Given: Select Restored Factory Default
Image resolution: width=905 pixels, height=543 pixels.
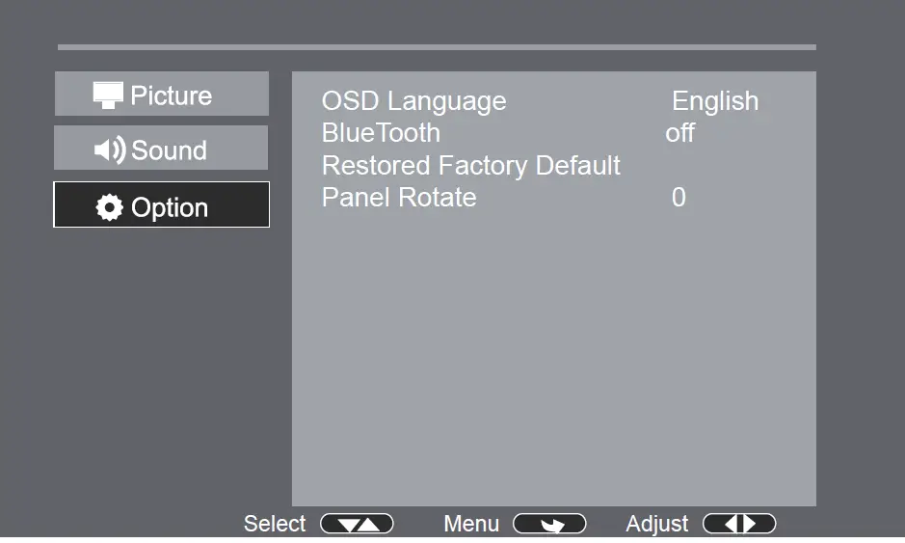Looking at the screenshot, I should click(x=471, y=166).
